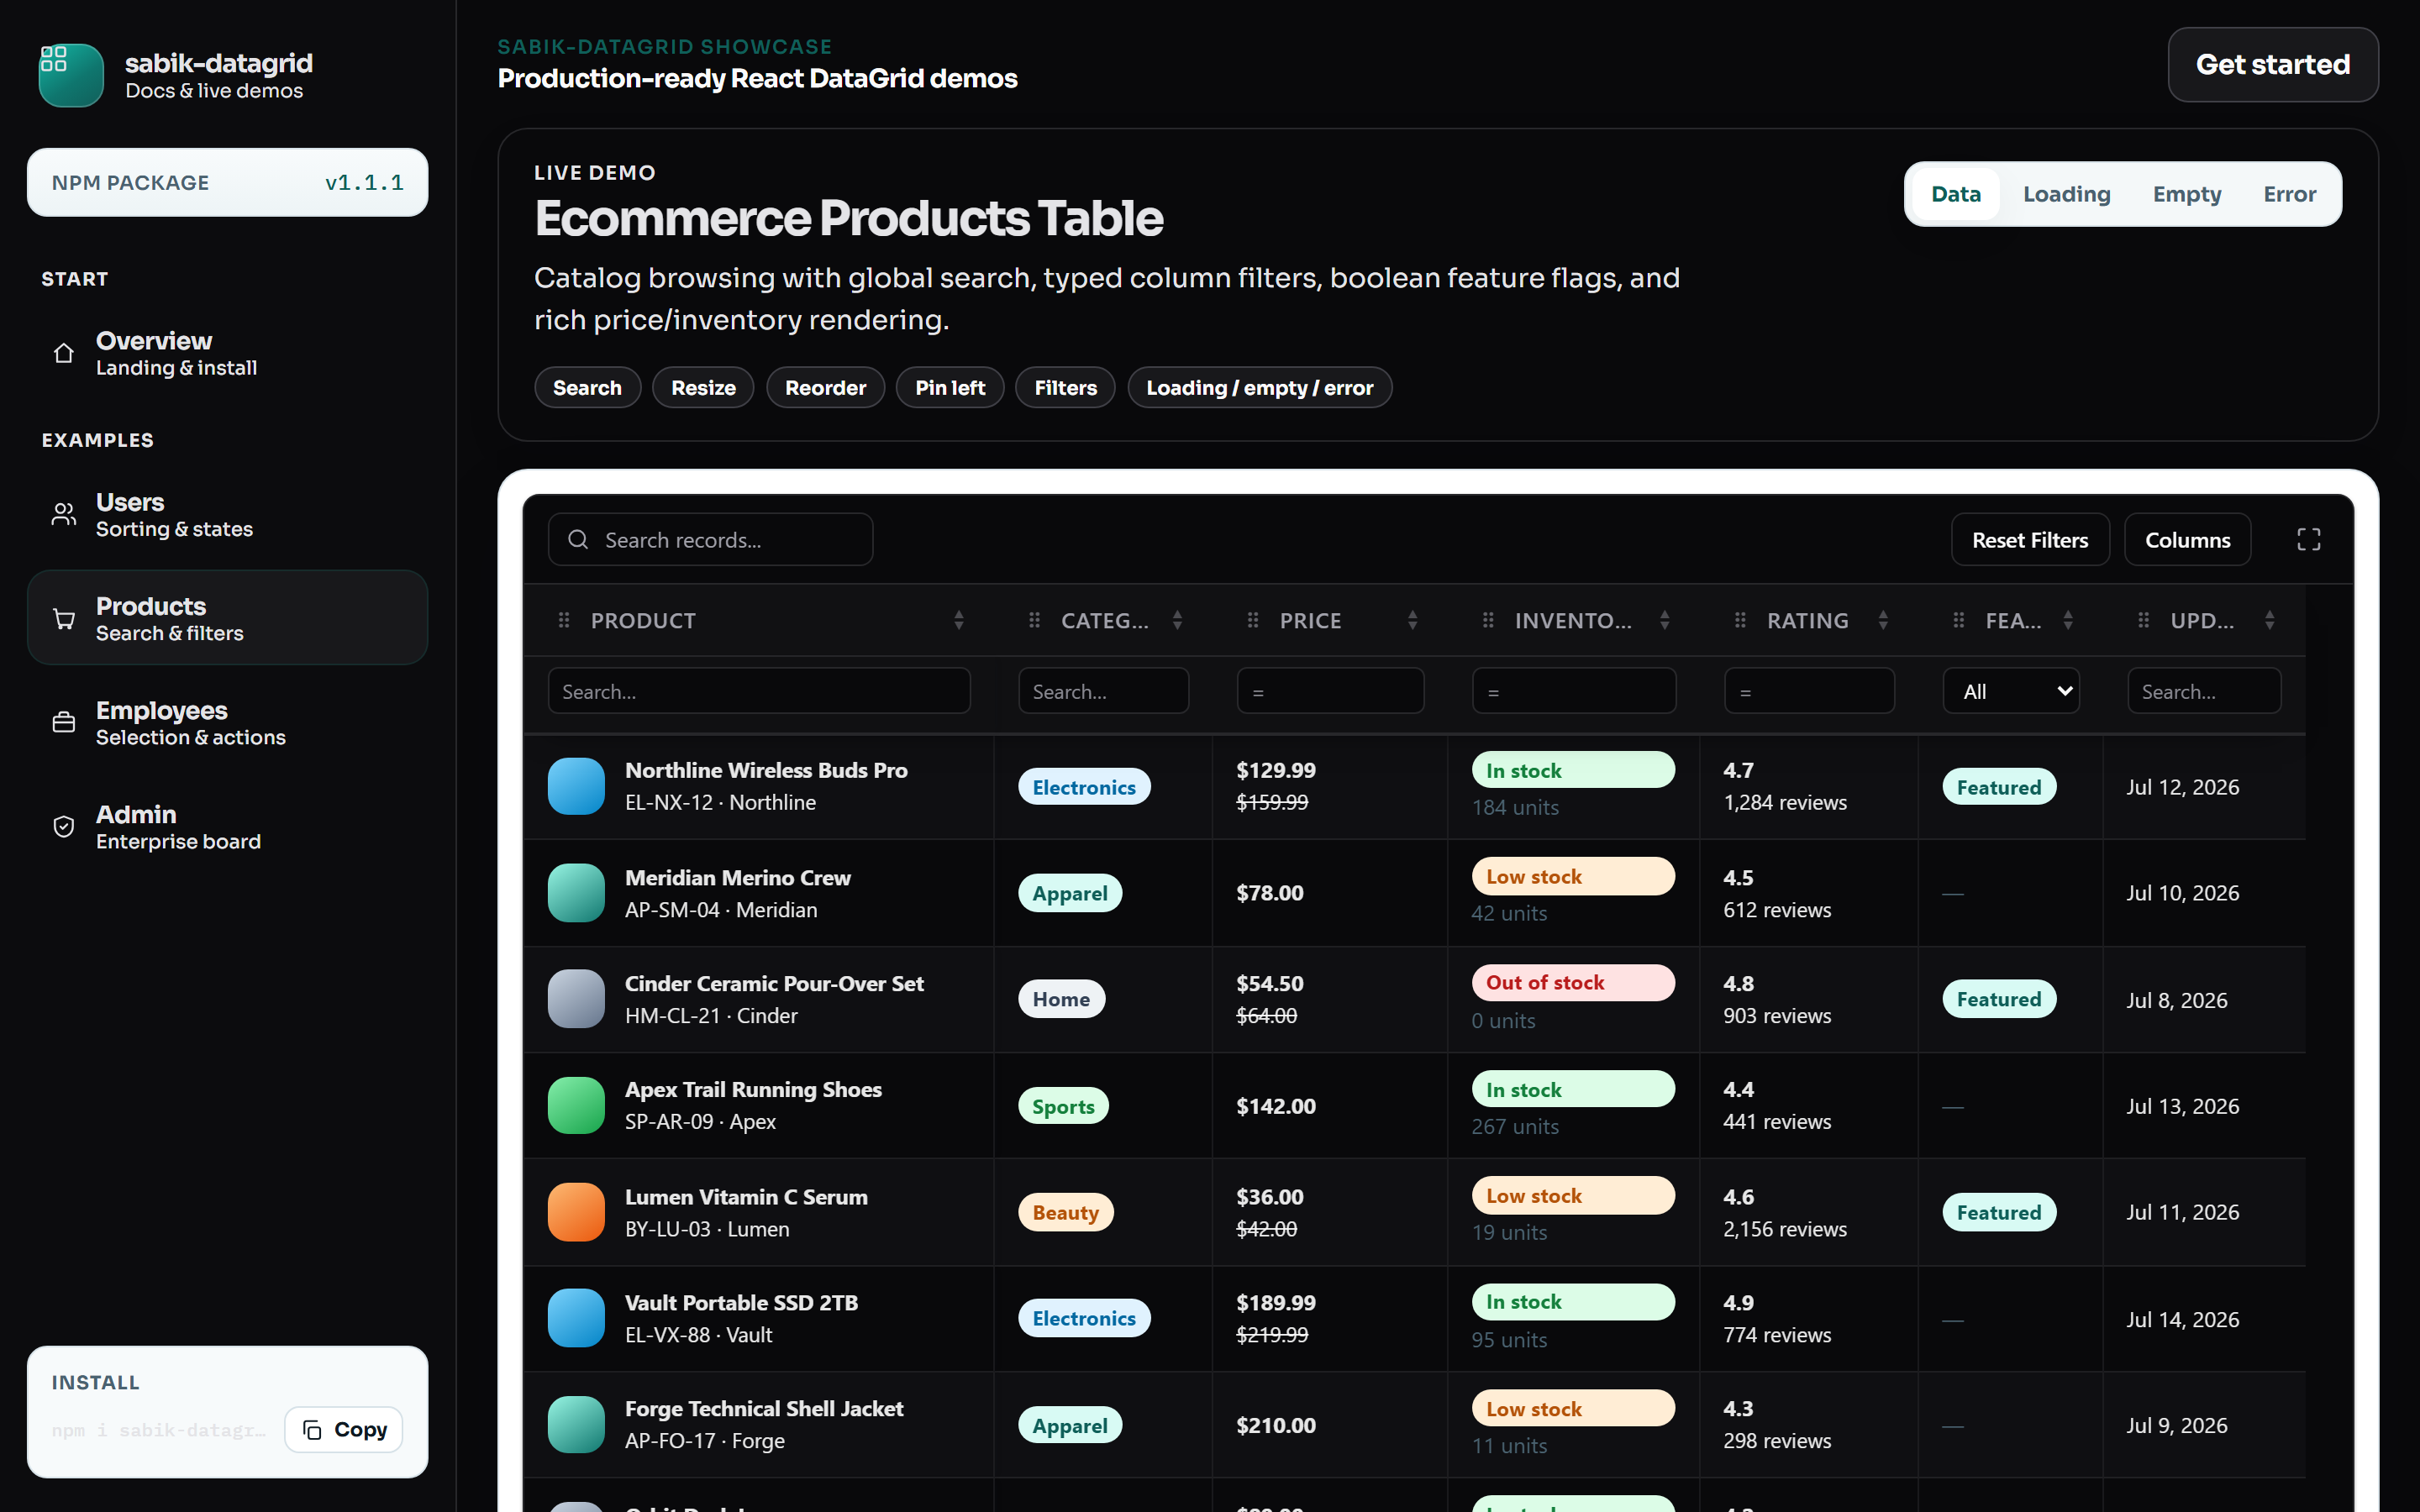Image resolution: width=2420 pixels, height=1512 pixels.
Task: Open the Featured filter All dropdown
Action: [x=2011, y=691]
